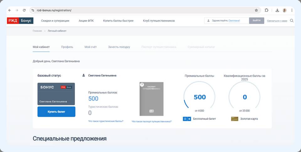This screenshot has width=301, height=152.
Task: Open Chrome profile avatar
Action: 285,10
